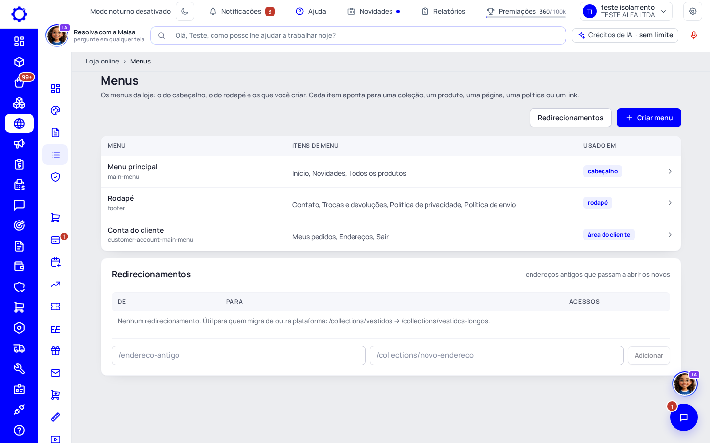The height and width of the screenshot is (443, 710).
Task: Expand the Conta do cliente row chevron
Action: [670, 235]
